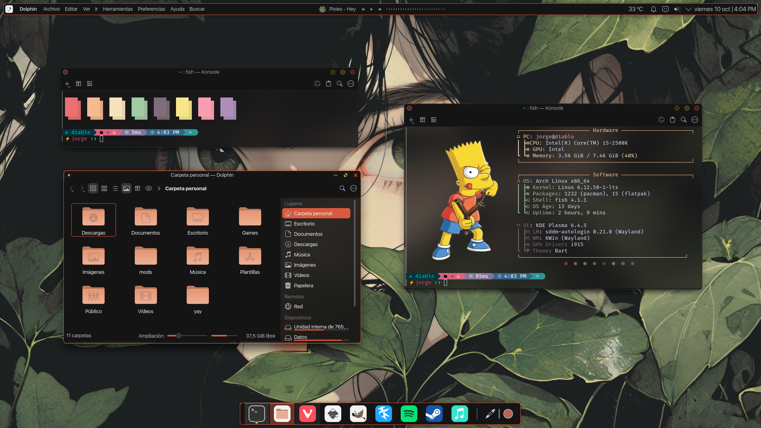Toggle split view in Dolphin

click(138, 188)
